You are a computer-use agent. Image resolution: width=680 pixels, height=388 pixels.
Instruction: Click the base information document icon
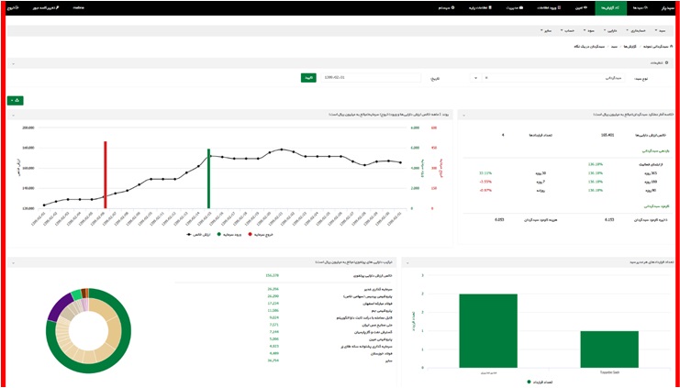tap(490, 8)
